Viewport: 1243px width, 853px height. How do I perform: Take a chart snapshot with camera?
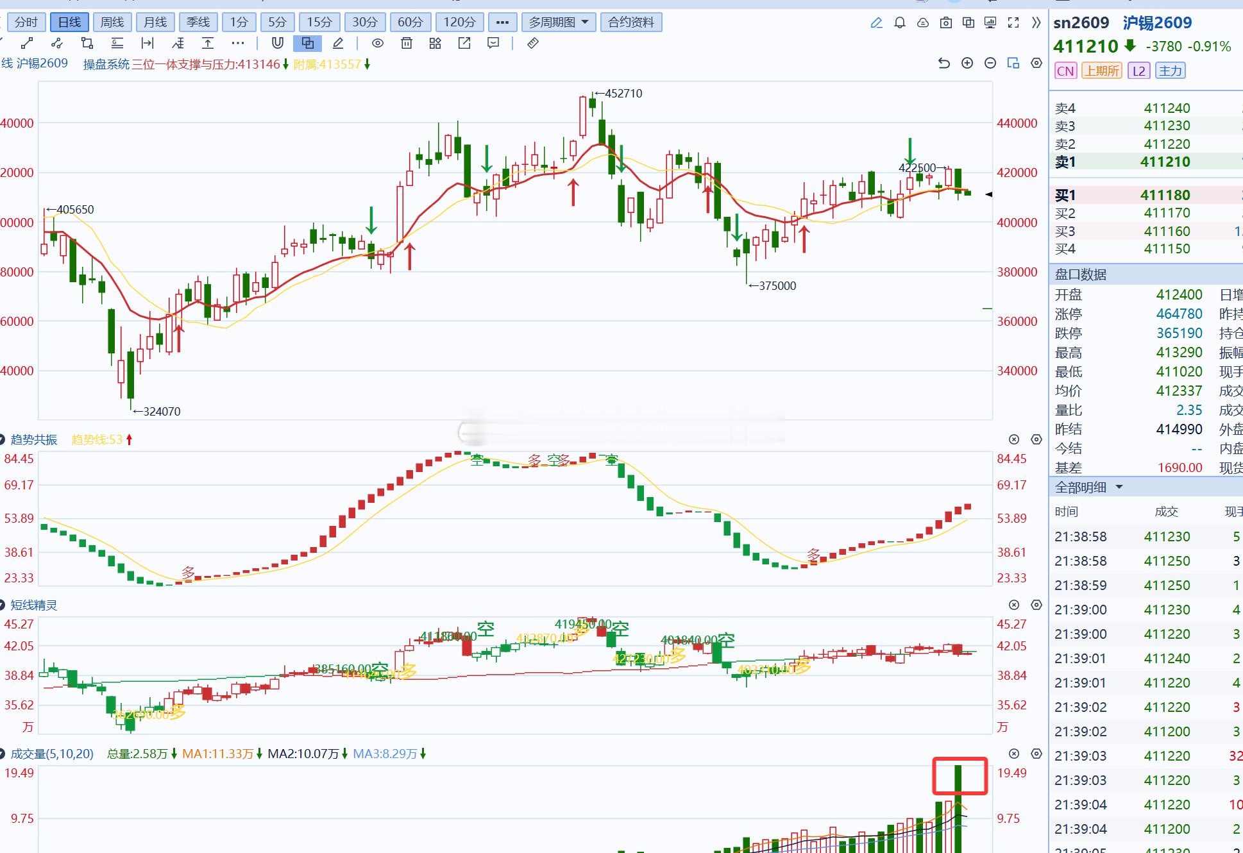point(946,23)
